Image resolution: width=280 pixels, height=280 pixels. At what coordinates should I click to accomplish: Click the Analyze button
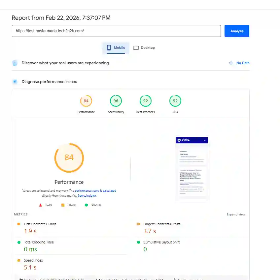click(237, 31)
